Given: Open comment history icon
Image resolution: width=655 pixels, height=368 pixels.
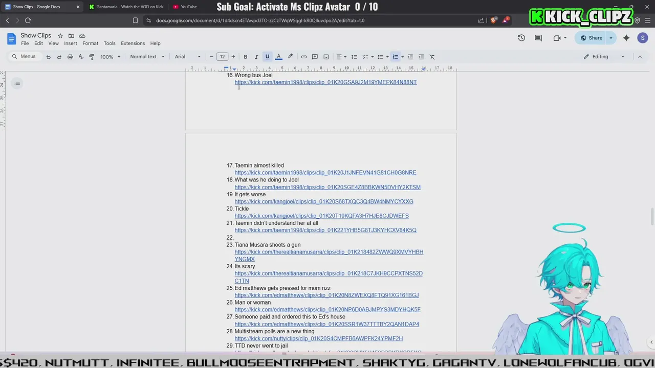Looking at the screenshot, I should [538, 38].
